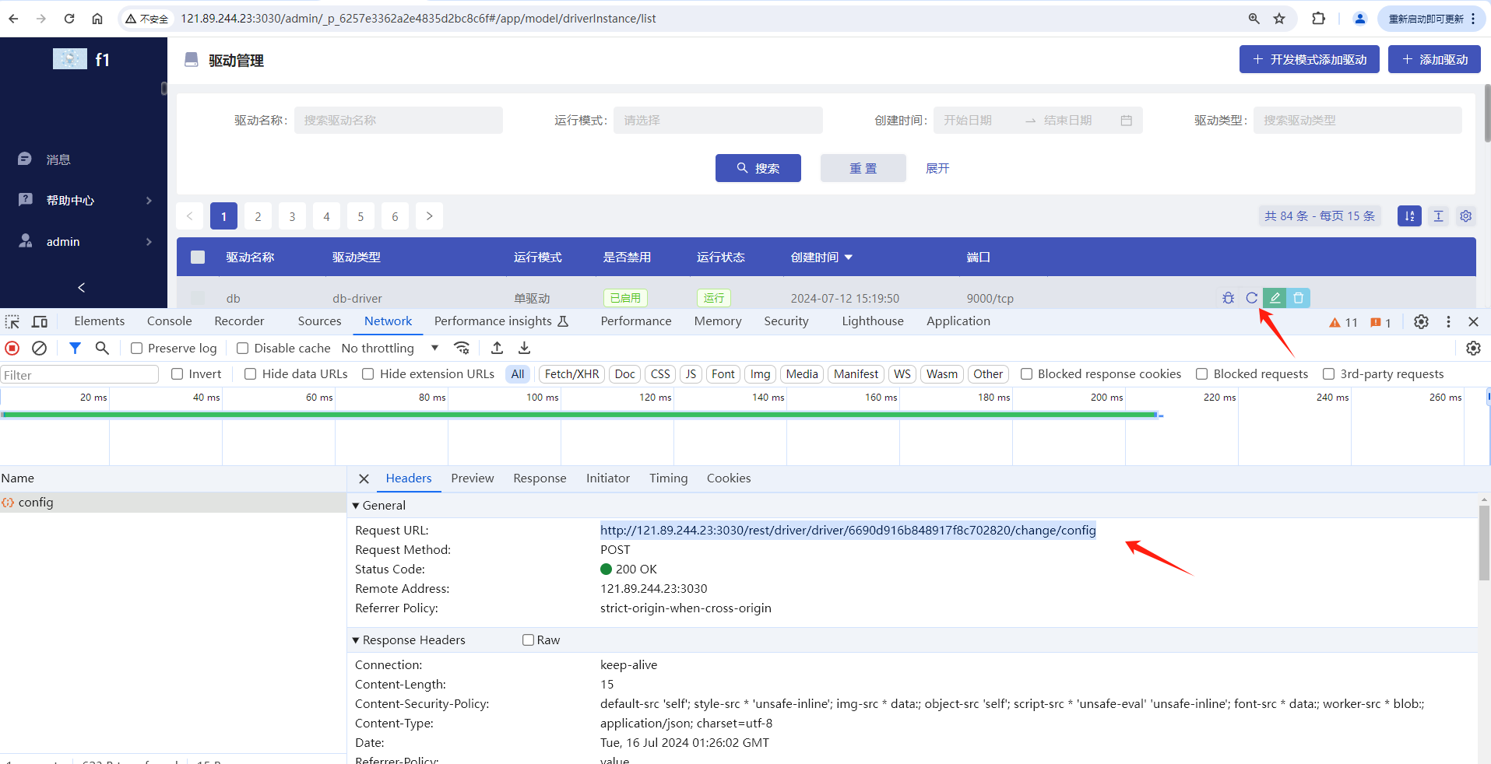Viewport: 1491px width, 764px height.
Task: Click the blue sort icon above the table
Action: pos(1409,216)
